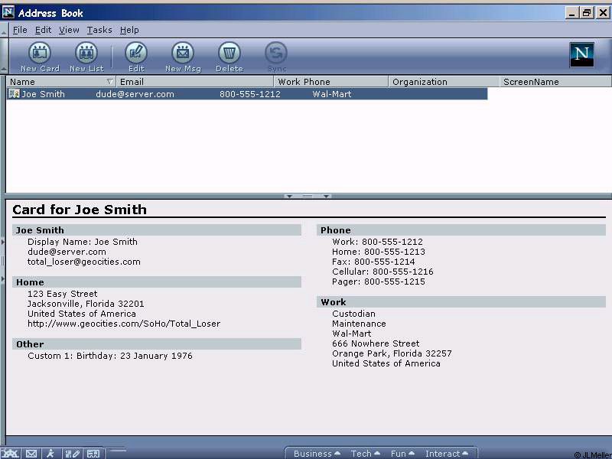The height and width of the screenshot is (459, 612).
Task: Click Maintenance department text
Action: point(359,324)
